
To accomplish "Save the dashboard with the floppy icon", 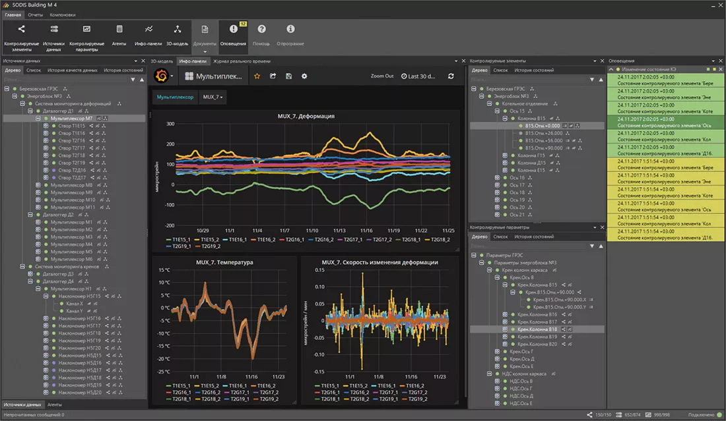I will click(x=288, y=76).
